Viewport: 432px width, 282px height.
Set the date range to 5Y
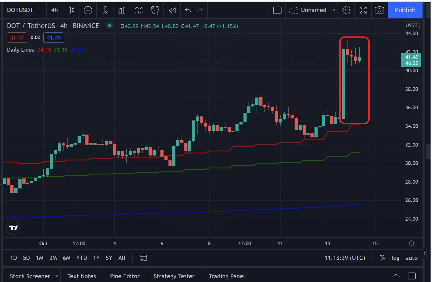pyautogui.click(x=109, y=258)
